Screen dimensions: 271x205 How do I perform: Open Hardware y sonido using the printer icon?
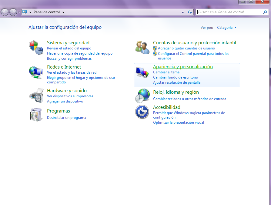36,96
